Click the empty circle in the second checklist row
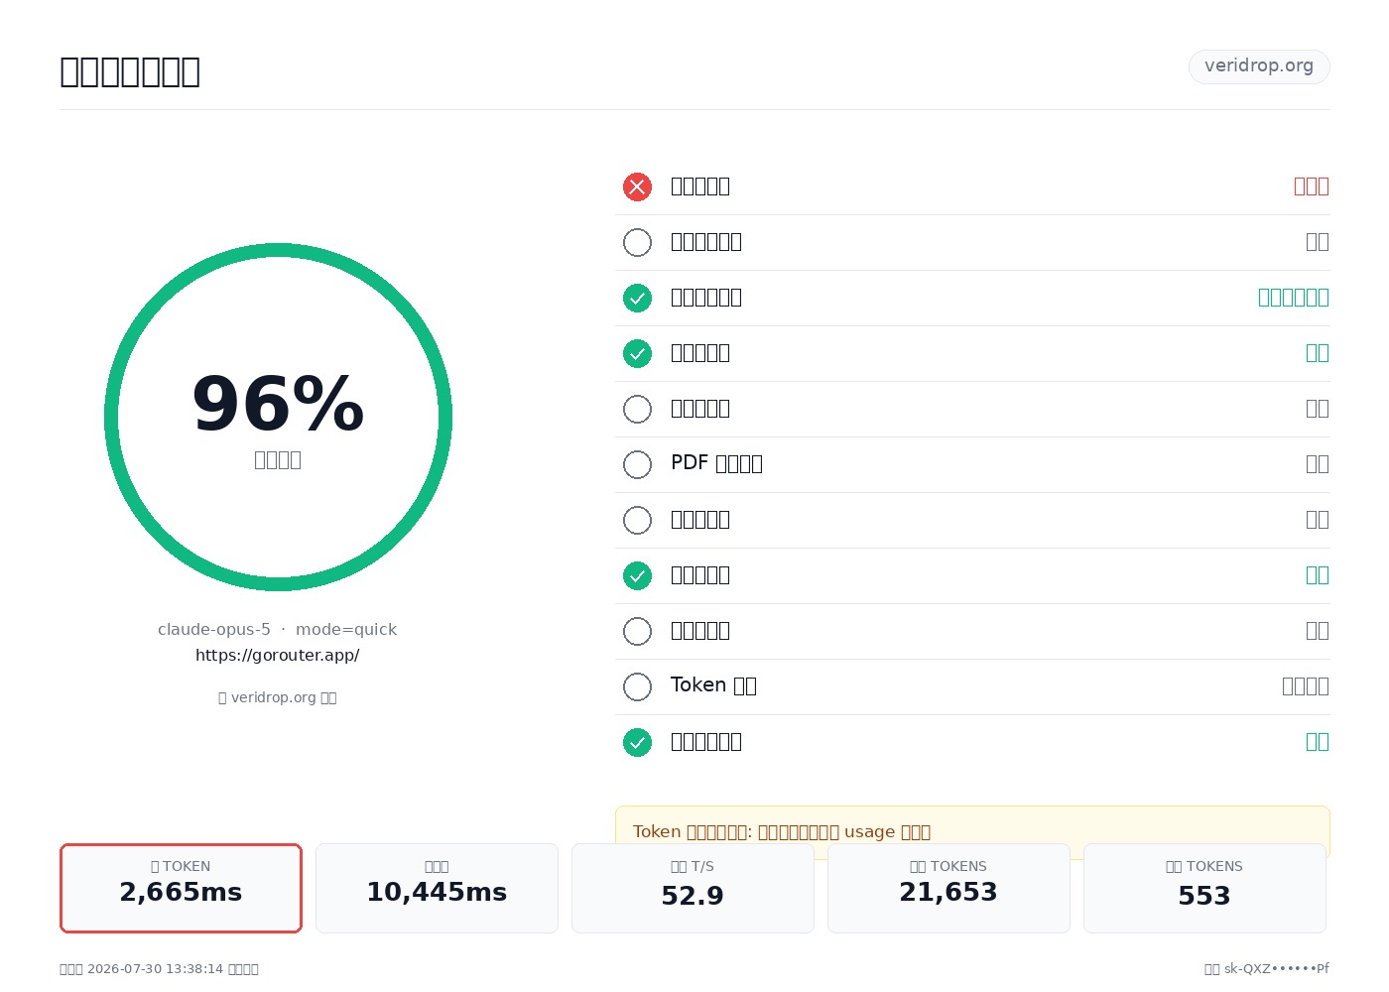The image size is (1389, 992). tap(637, 242)
